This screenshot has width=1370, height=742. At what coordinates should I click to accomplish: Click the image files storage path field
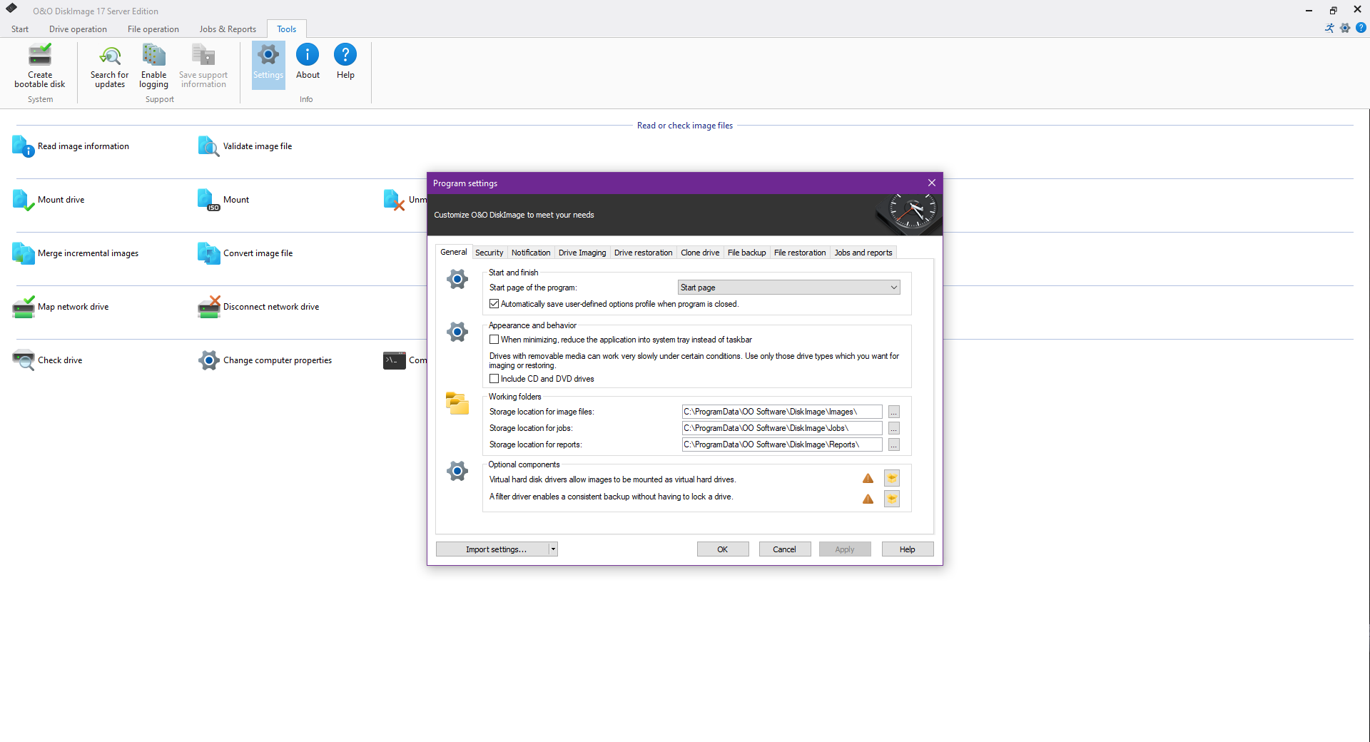(x=782, y=412)
